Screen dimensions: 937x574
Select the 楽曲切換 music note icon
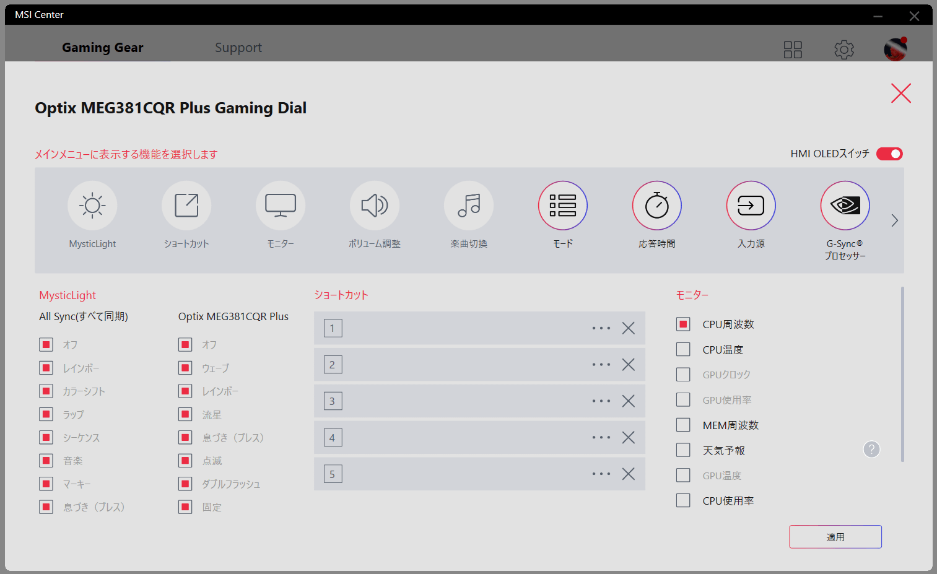(x=469, y=206)
